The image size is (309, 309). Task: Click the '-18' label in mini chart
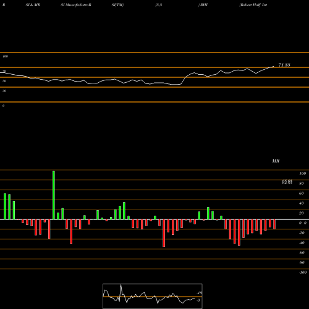click(x=199, y=293)
